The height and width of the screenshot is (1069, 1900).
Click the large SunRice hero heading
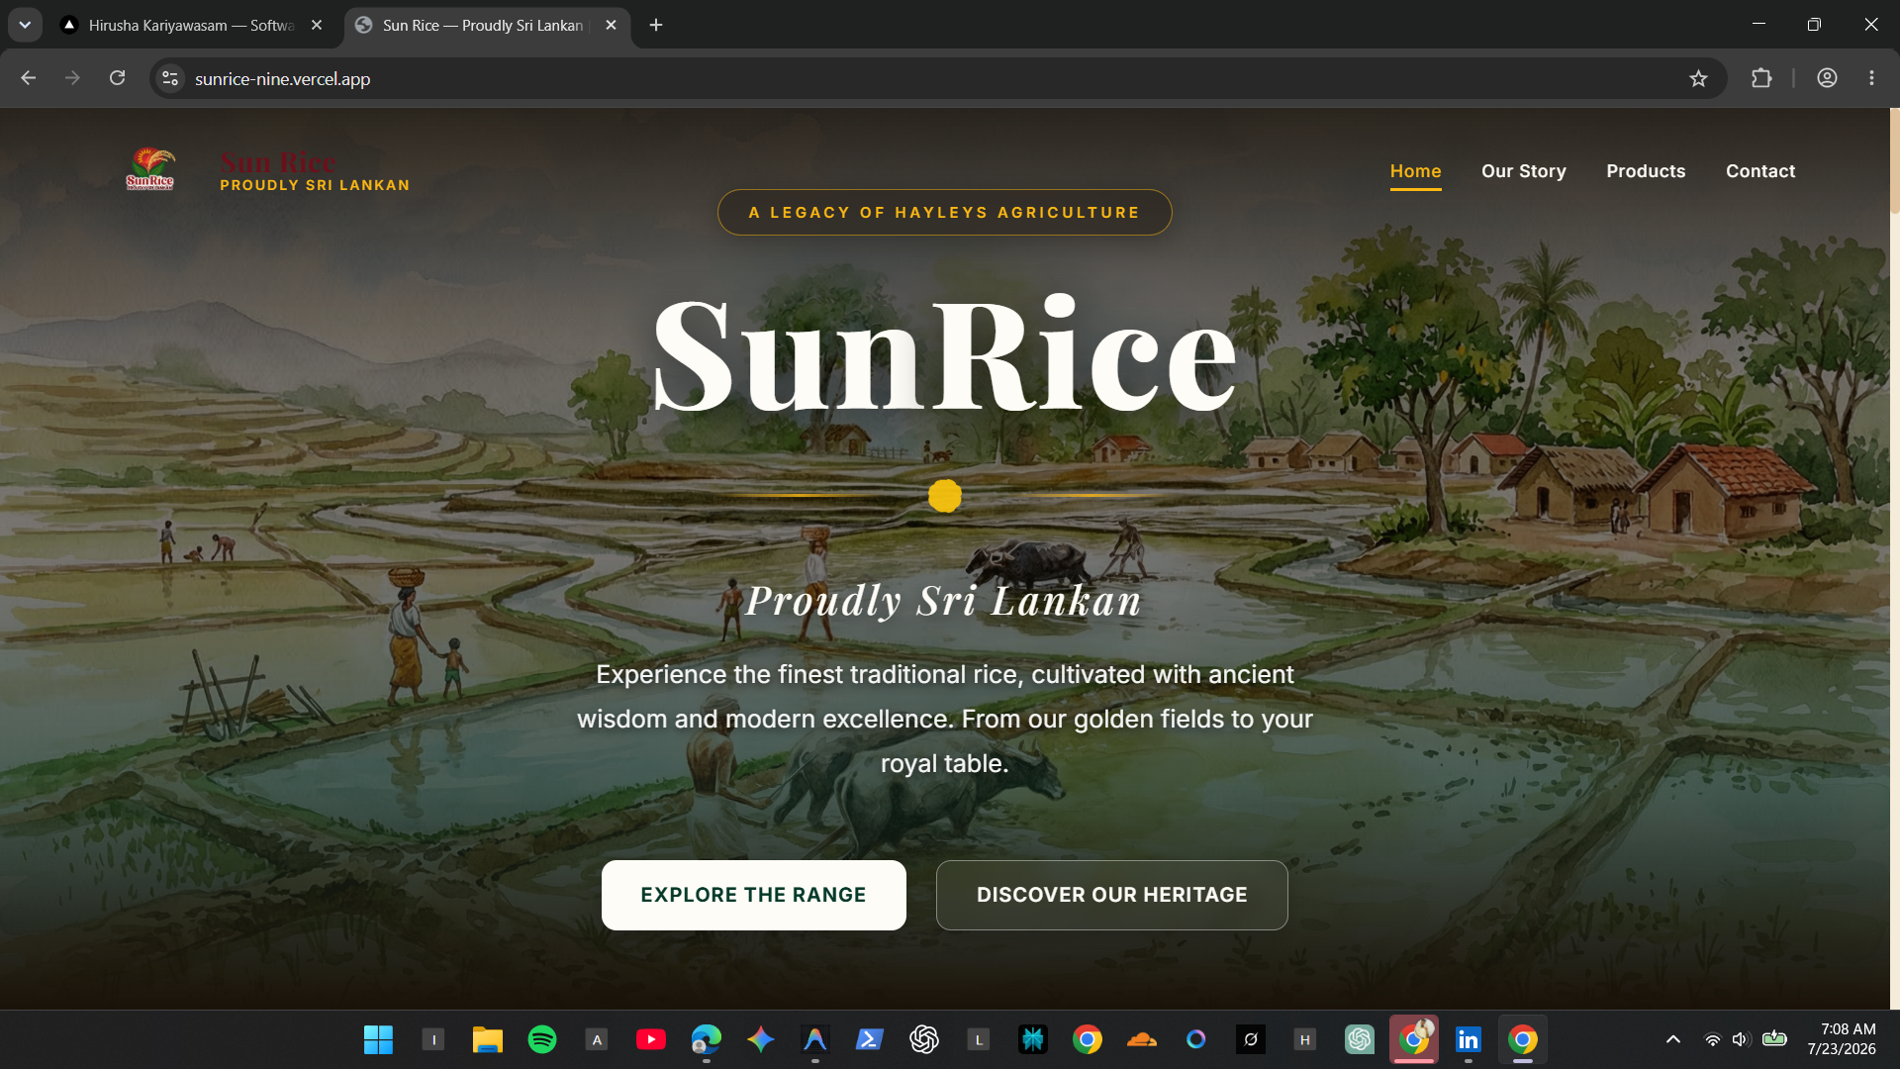(x=944, y=354)
